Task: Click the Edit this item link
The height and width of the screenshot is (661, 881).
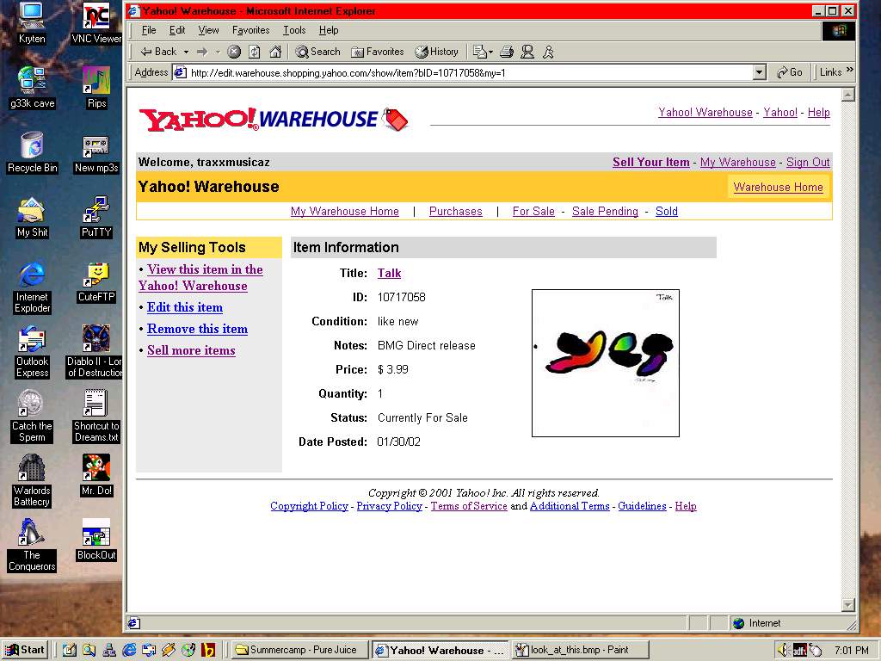Action: (185, 307)
